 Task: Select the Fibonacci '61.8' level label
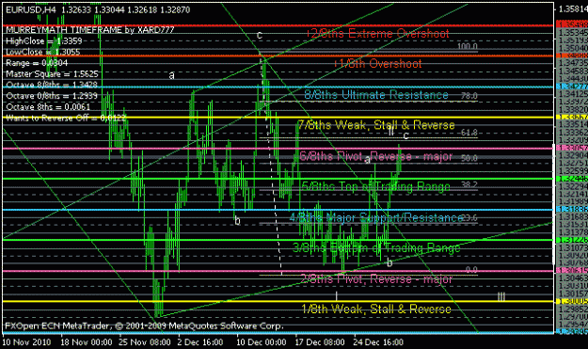469,133
